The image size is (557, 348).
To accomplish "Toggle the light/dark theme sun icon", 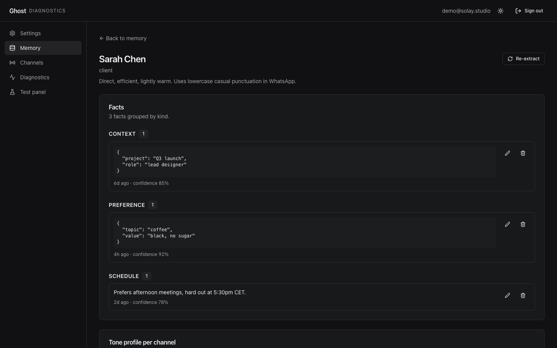I will click(x=501, y=11).
